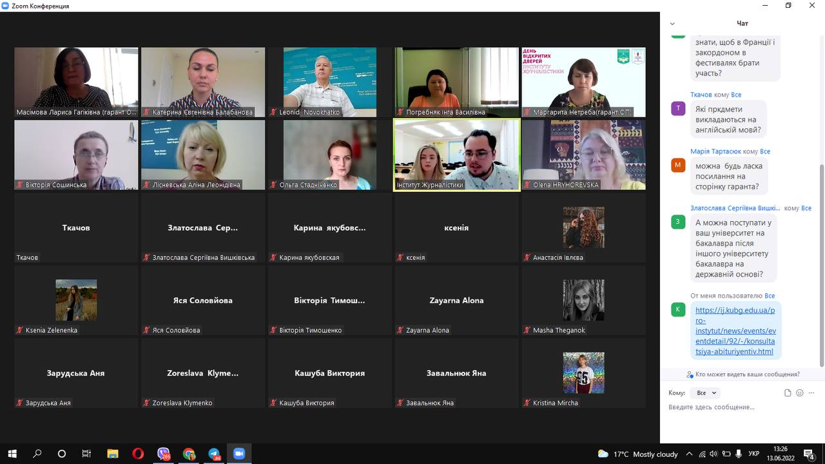Collapse the chat panel using header chevron

(672, 24)
